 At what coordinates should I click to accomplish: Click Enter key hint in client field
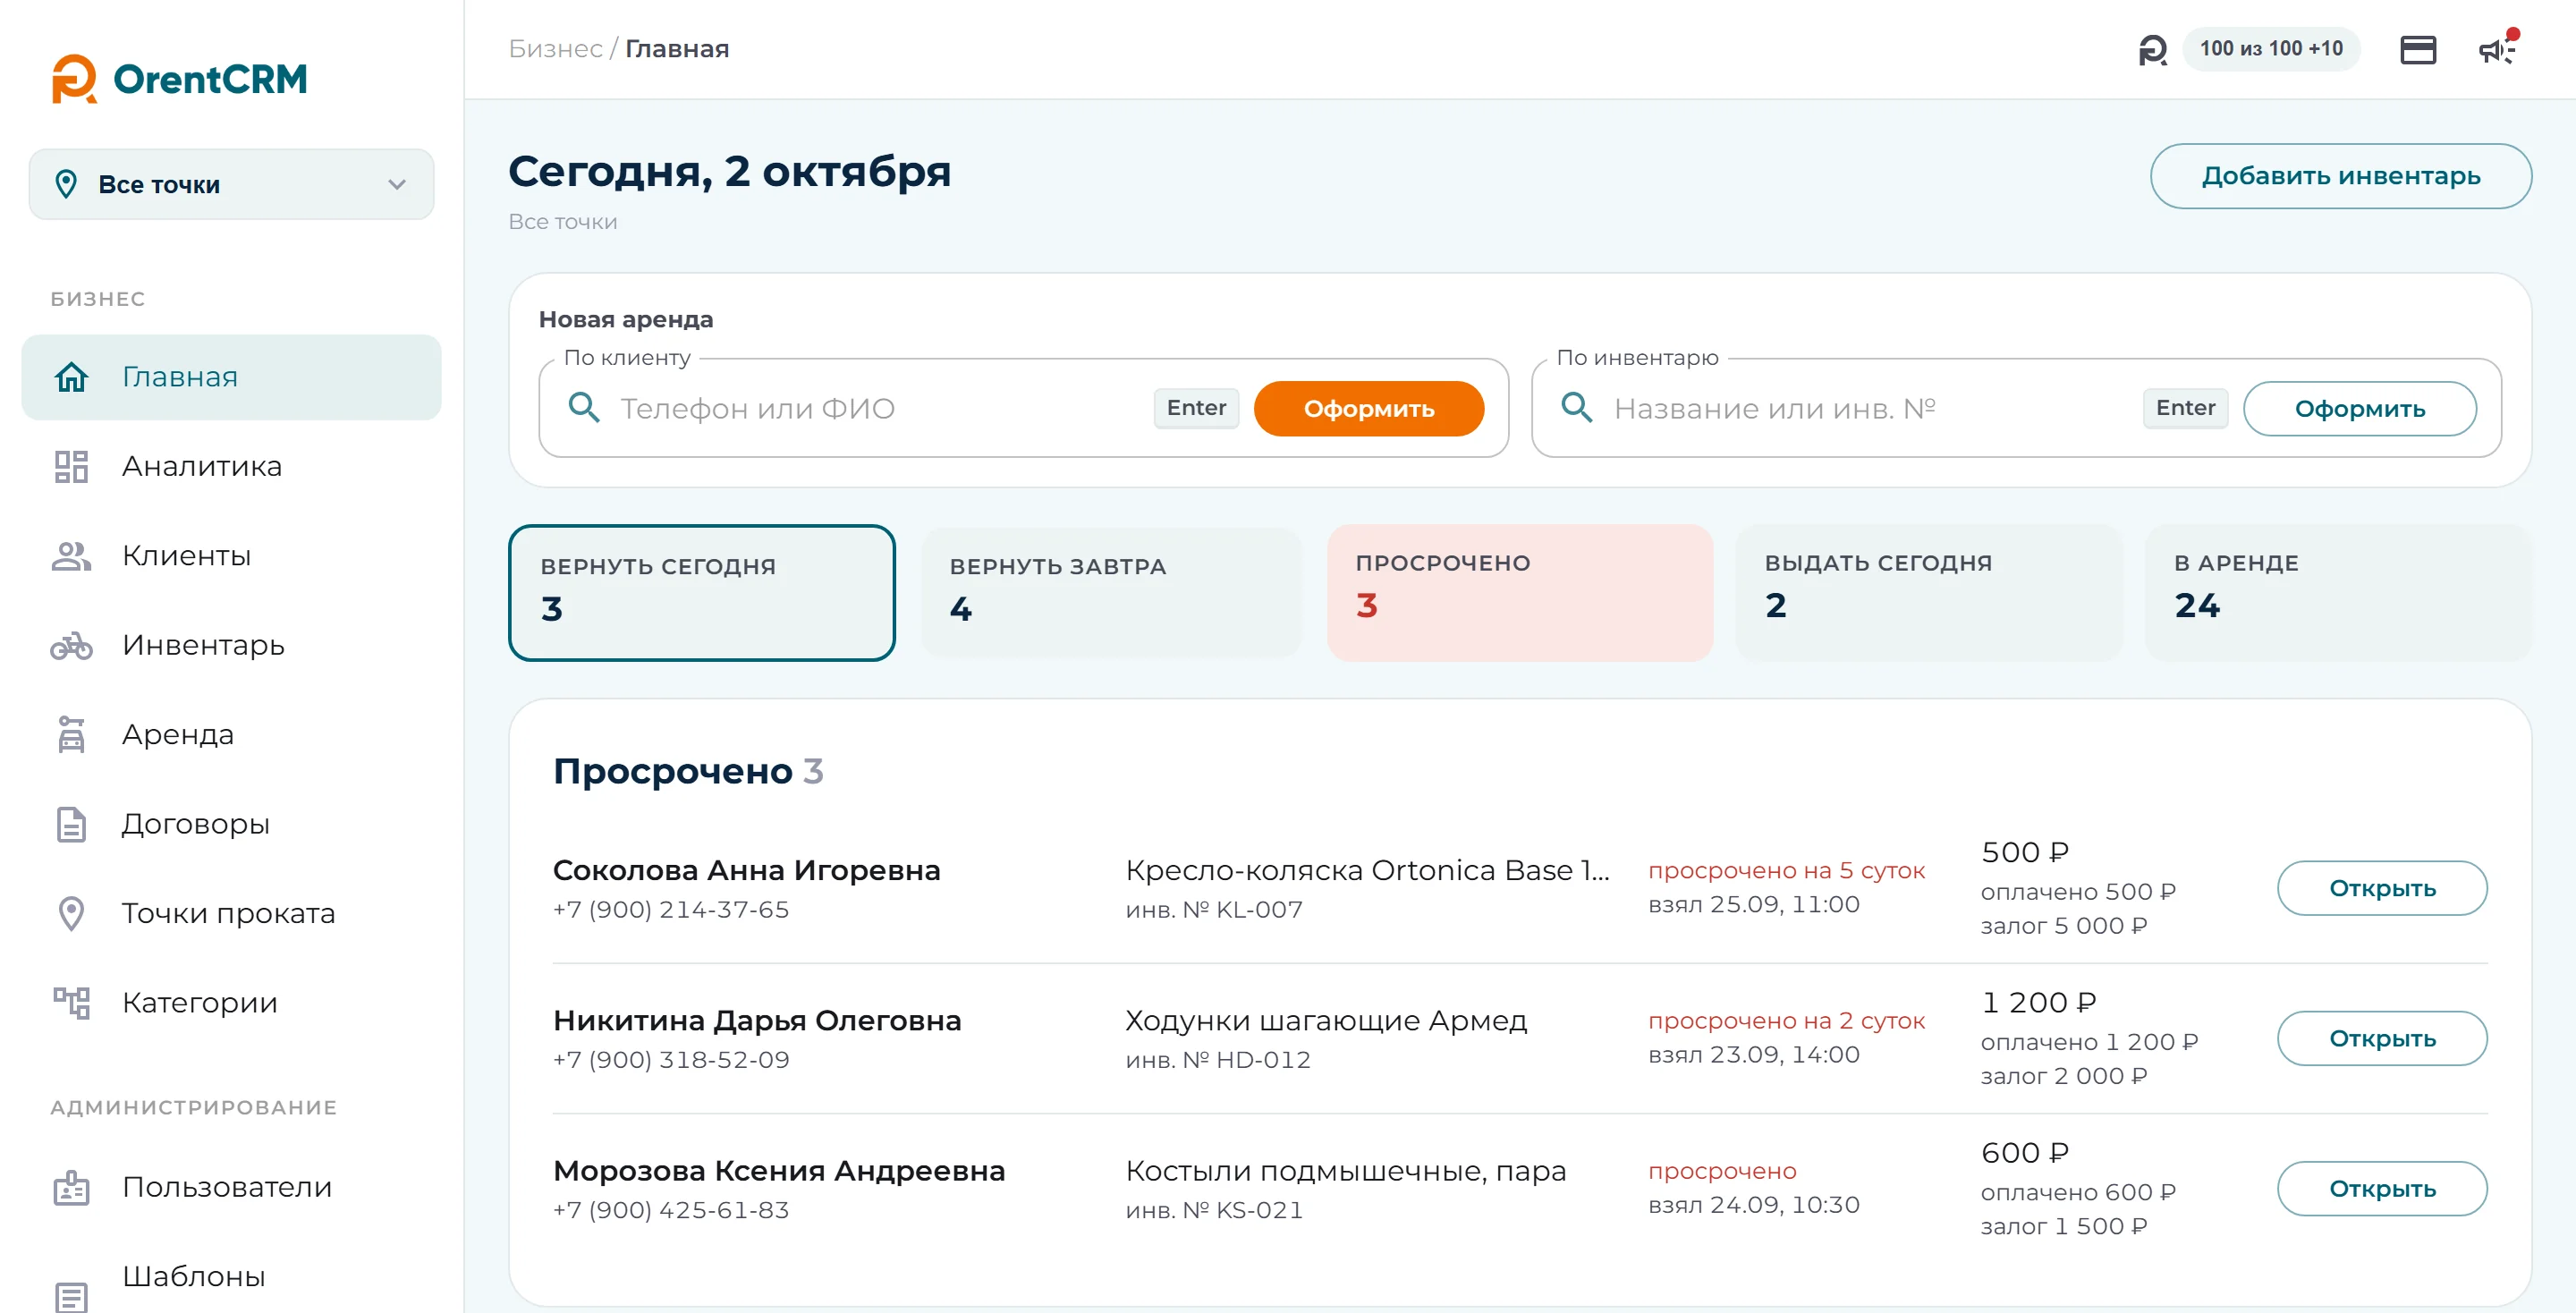click(x=1196, y=408)
